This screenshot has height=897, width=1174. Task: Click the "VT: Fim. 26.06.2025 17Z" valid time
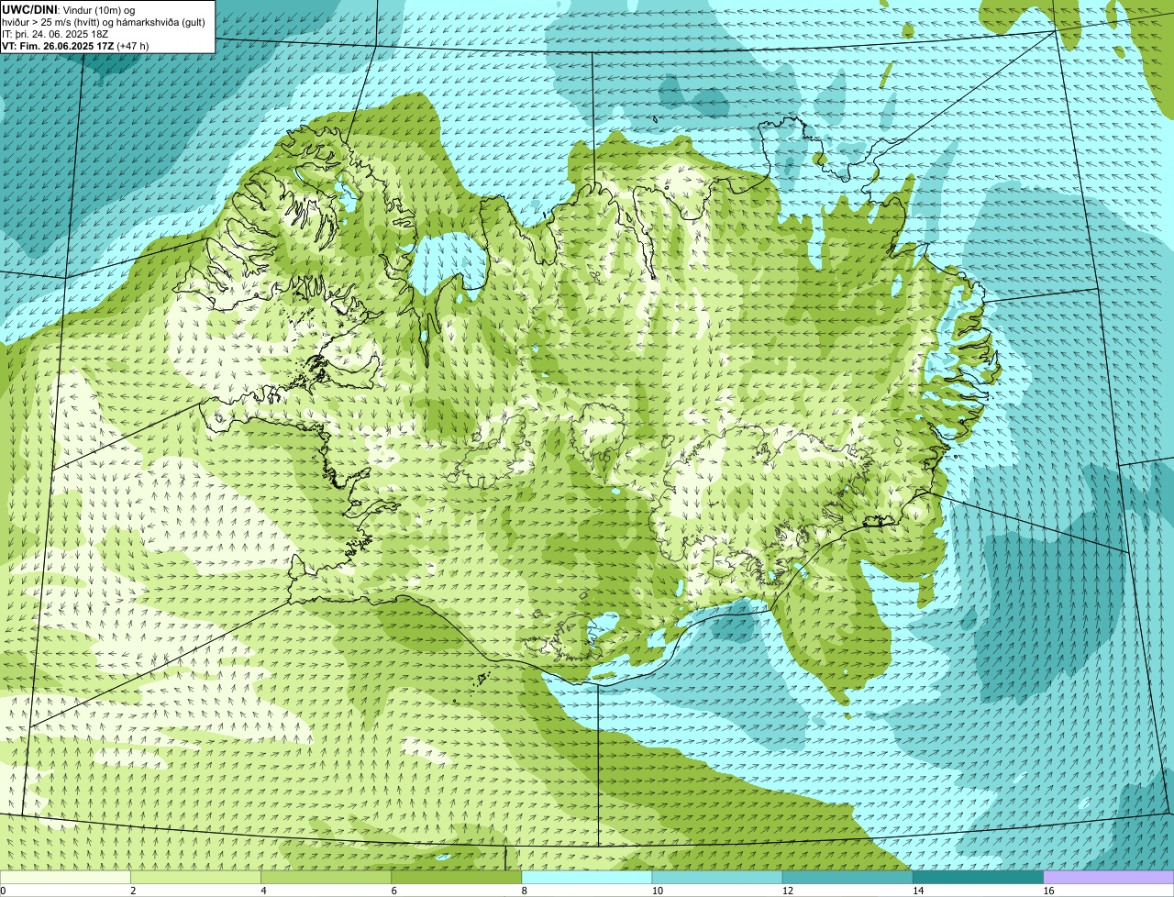(x=58, y=45)
